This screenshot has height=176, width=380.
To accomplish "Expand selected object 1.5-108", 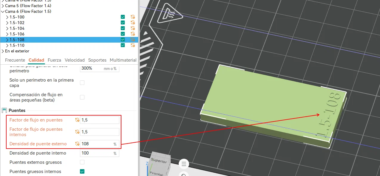I will pyautogui.click(x=7, y=40).
